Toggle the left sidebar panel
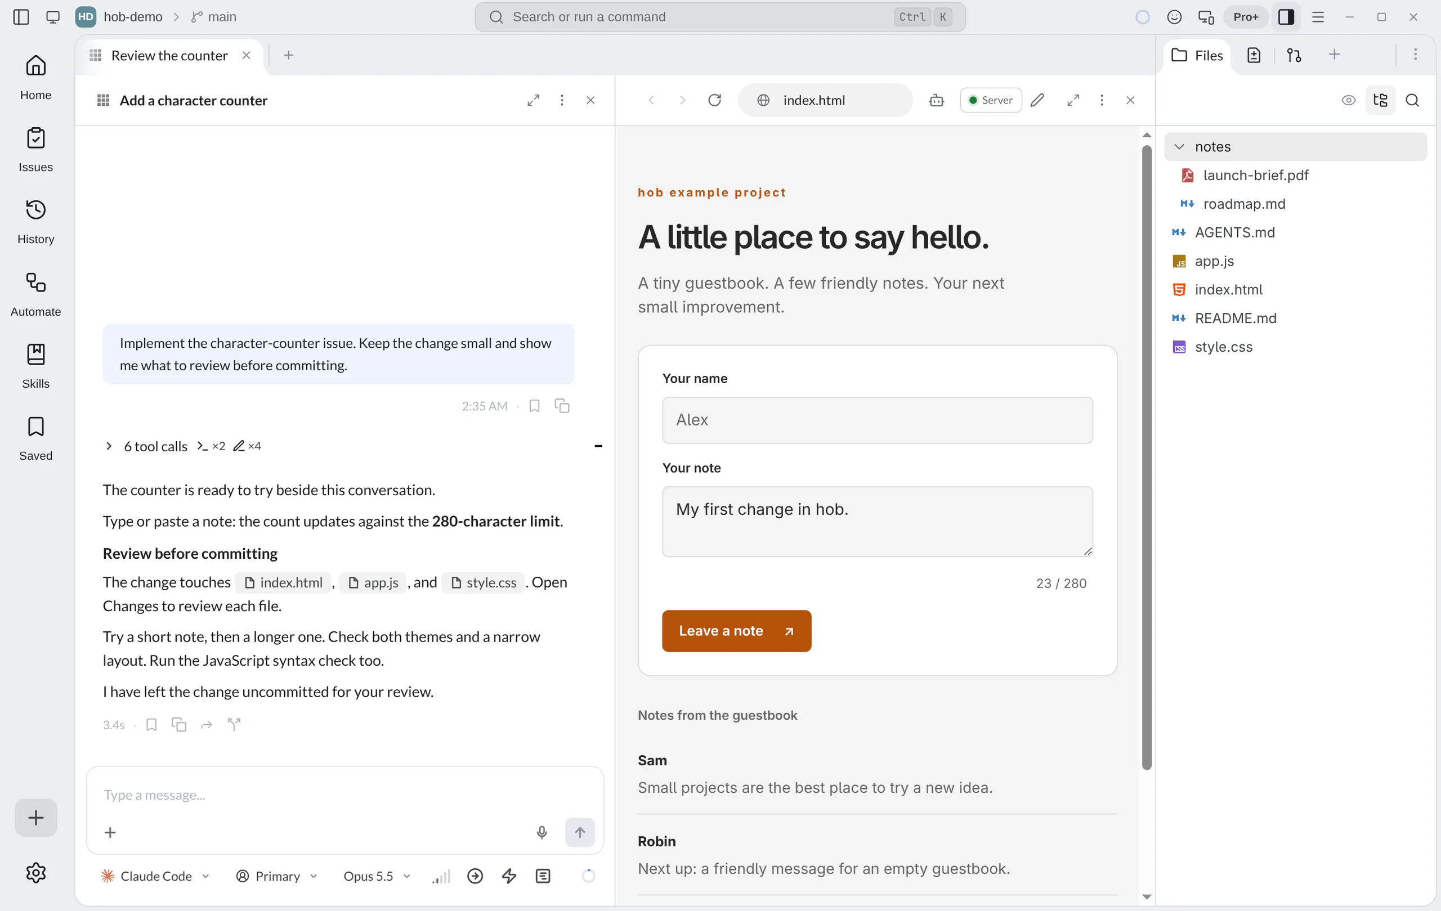This screenshot has width=1441, height=911. tap(21, 17)
